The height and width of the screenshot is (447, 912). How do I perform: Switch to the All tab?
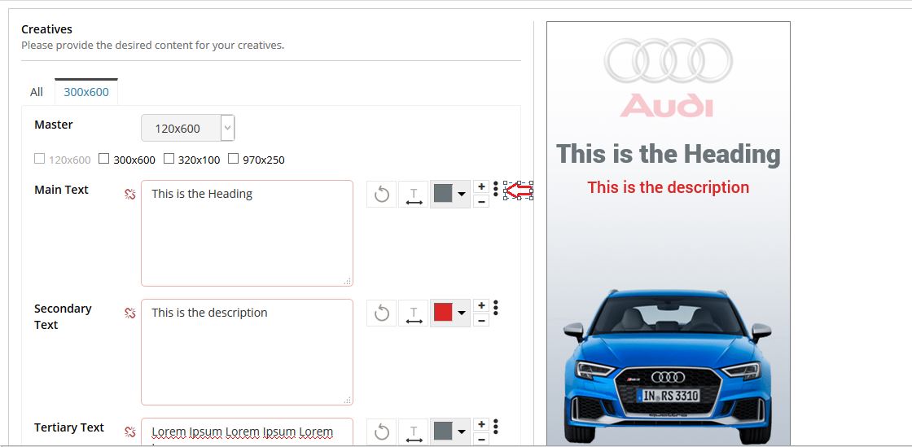point(37,92)
